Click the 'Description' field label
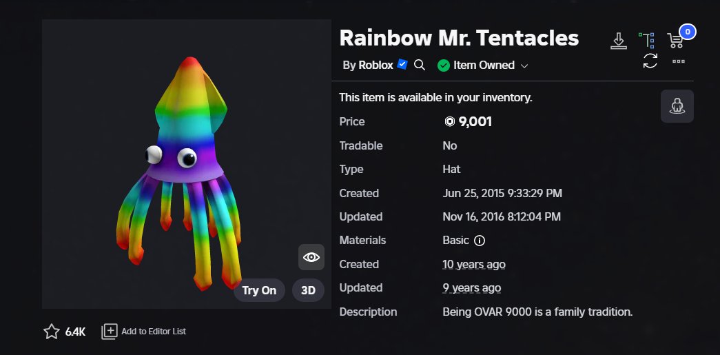This screenshot has width=720, height=355. tap(368, 312)
